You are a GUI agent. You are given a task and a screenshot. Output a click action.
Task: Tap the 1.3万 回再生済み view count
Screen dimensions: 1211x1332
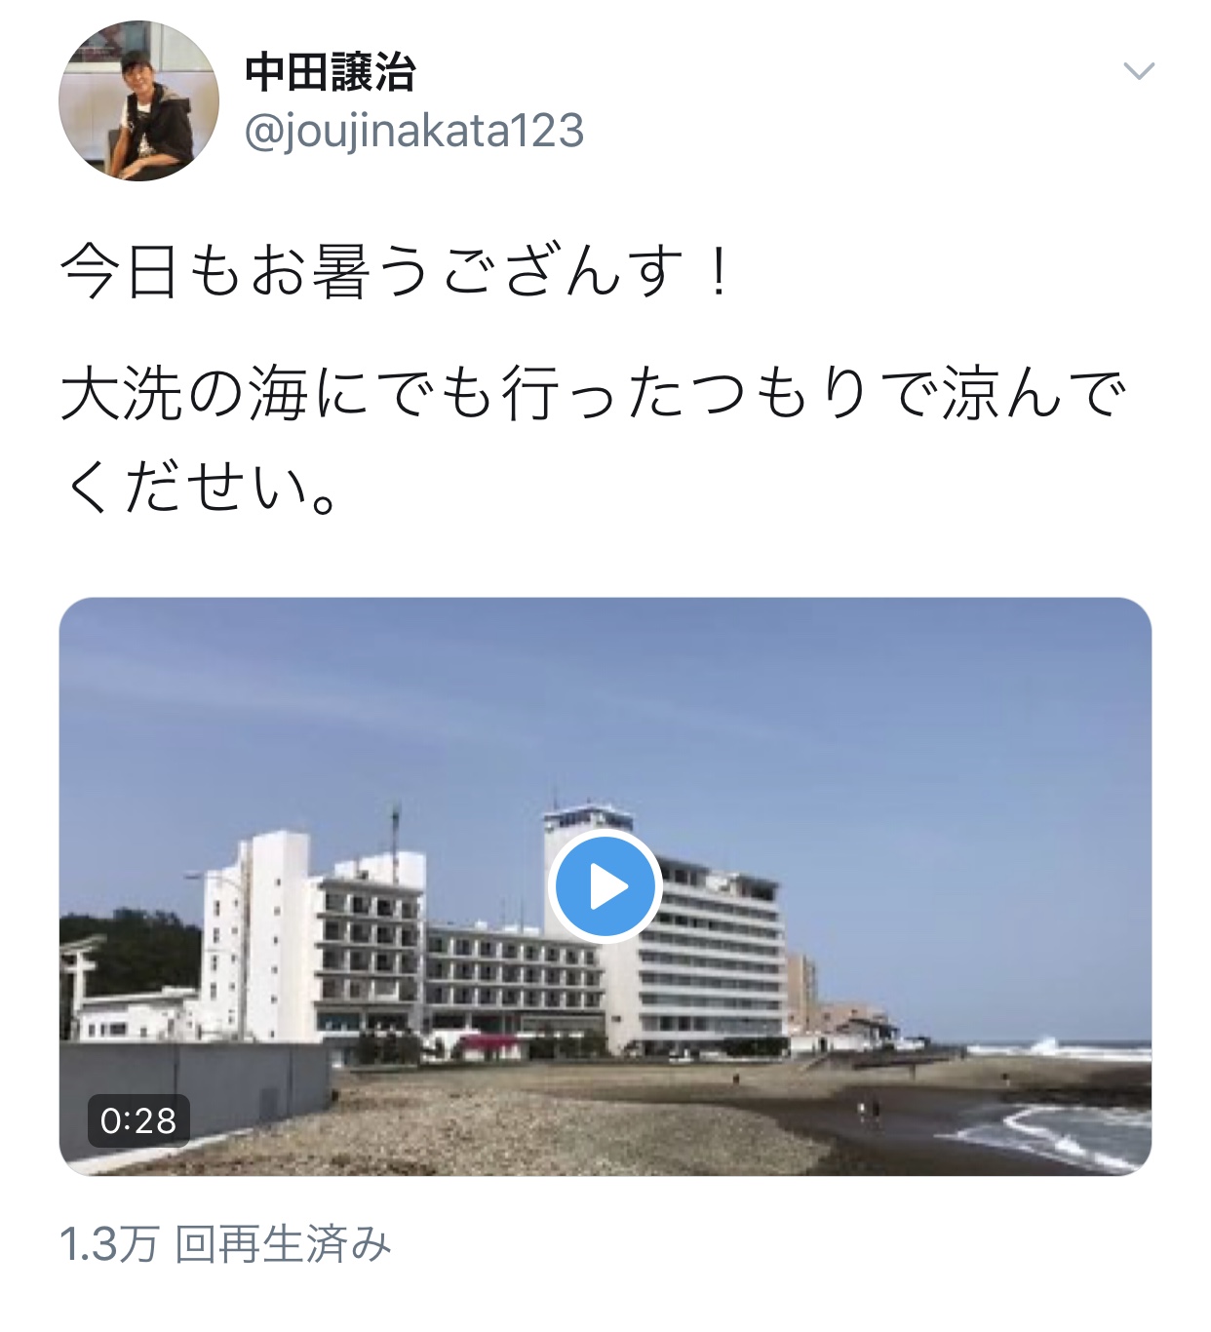coord(225,1245)
